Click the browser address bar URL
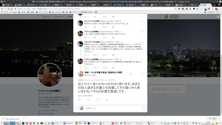Screen dimensions: 222x125 (56, 9)
